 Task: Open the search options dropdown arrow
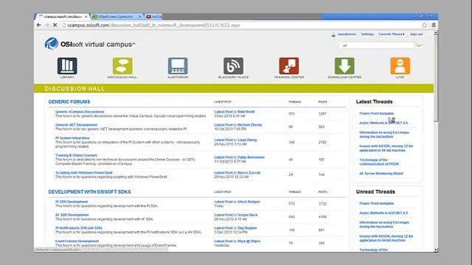420,46
